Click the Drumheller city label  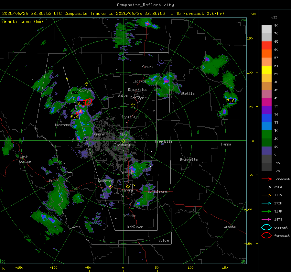(189, 159)
